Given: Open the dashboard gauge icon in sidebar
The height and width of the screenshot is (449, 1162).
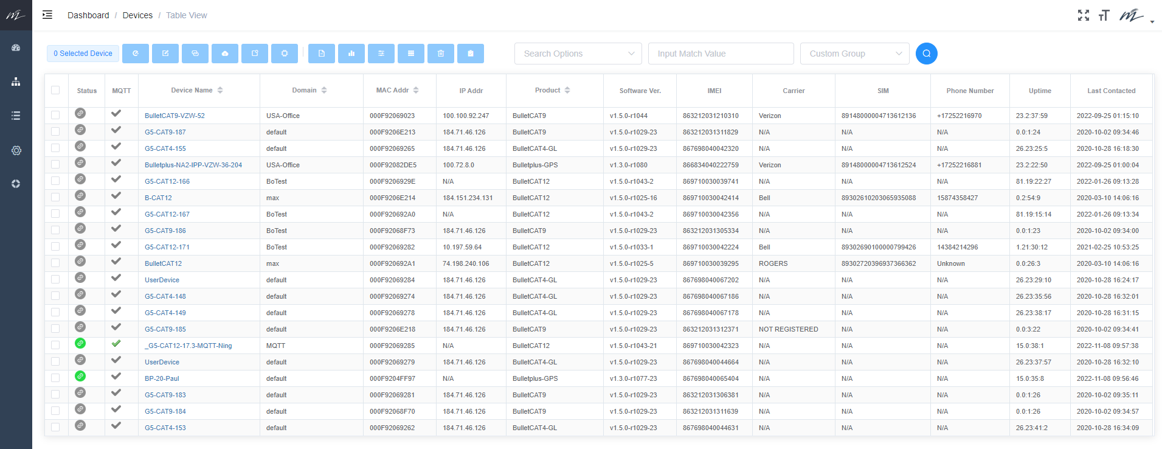Looking at the screenshot, I should [16, 47].
